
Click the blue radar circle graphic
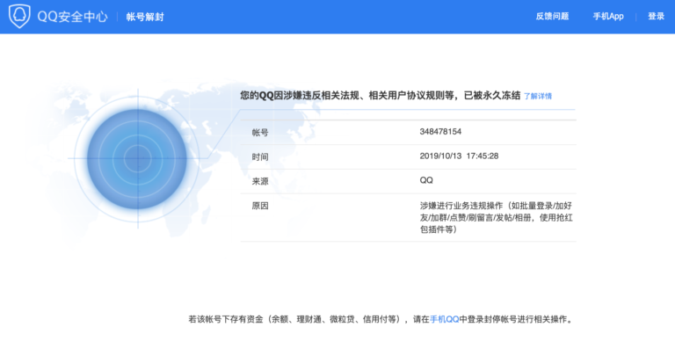coord(137,158)
